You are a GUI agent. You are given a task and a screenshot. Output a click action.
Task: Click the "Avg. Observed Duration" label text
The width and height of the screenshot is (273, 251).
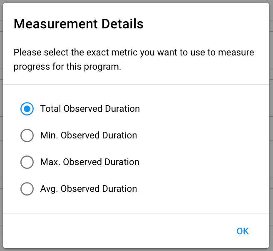(89, 189)
